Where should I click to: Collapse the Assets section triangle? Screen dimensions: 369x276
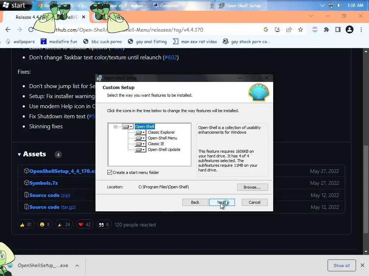(19, 155)
